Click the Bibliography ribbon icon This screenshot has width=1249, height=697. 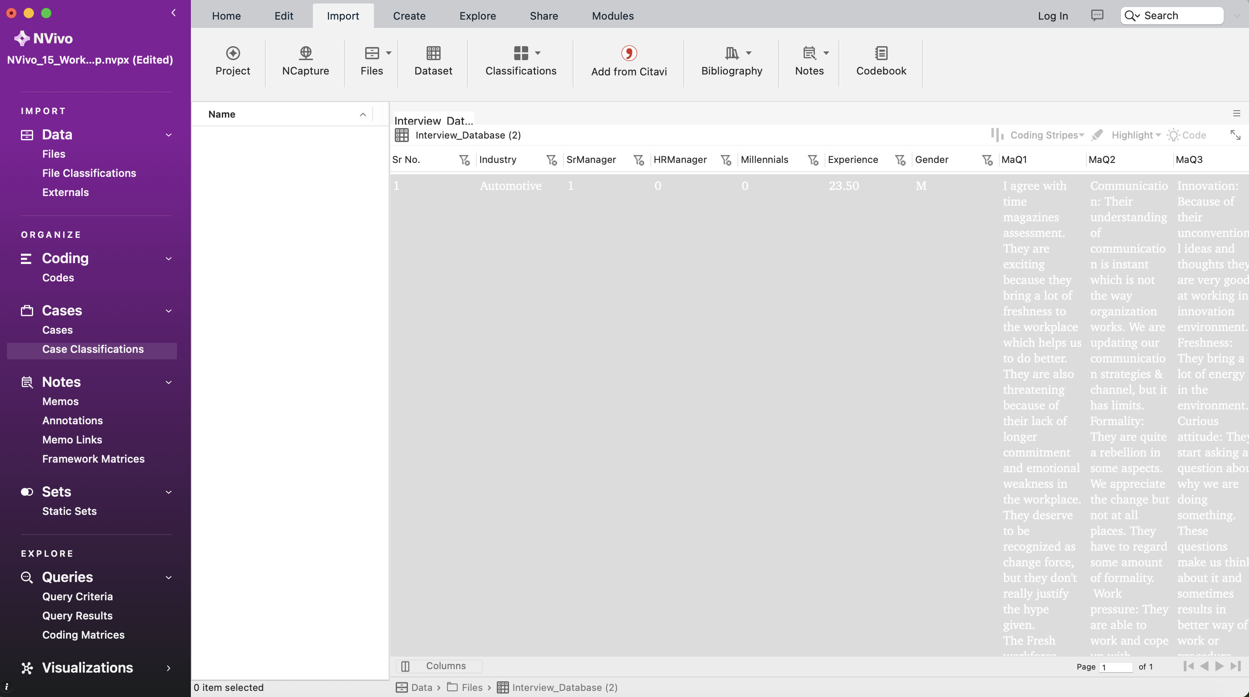click(x=732, y=53)
